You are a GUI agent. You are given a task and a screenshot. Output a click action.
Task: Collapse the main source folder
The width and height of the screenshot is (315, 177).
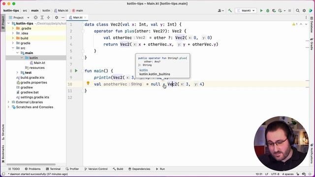coord(18,53)
